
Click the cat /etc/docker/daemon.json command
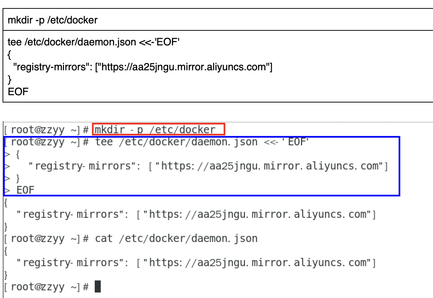(x=176, y=238)
